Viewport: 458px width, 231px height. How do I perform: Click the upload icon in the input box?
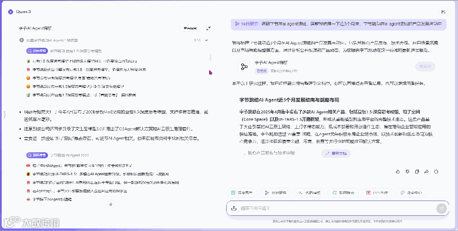tap(234, 208)
